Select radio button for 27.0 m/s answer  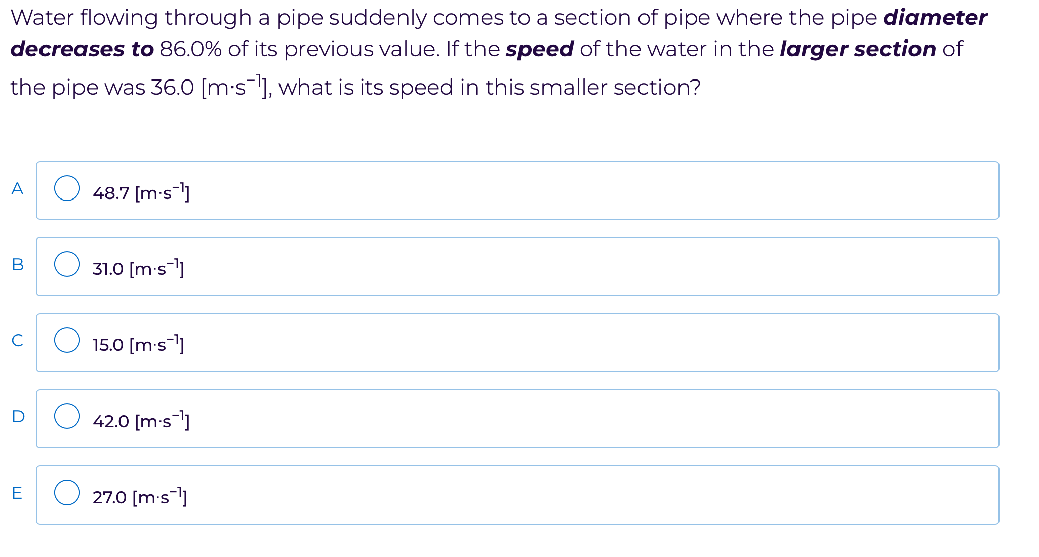[67, 493]
